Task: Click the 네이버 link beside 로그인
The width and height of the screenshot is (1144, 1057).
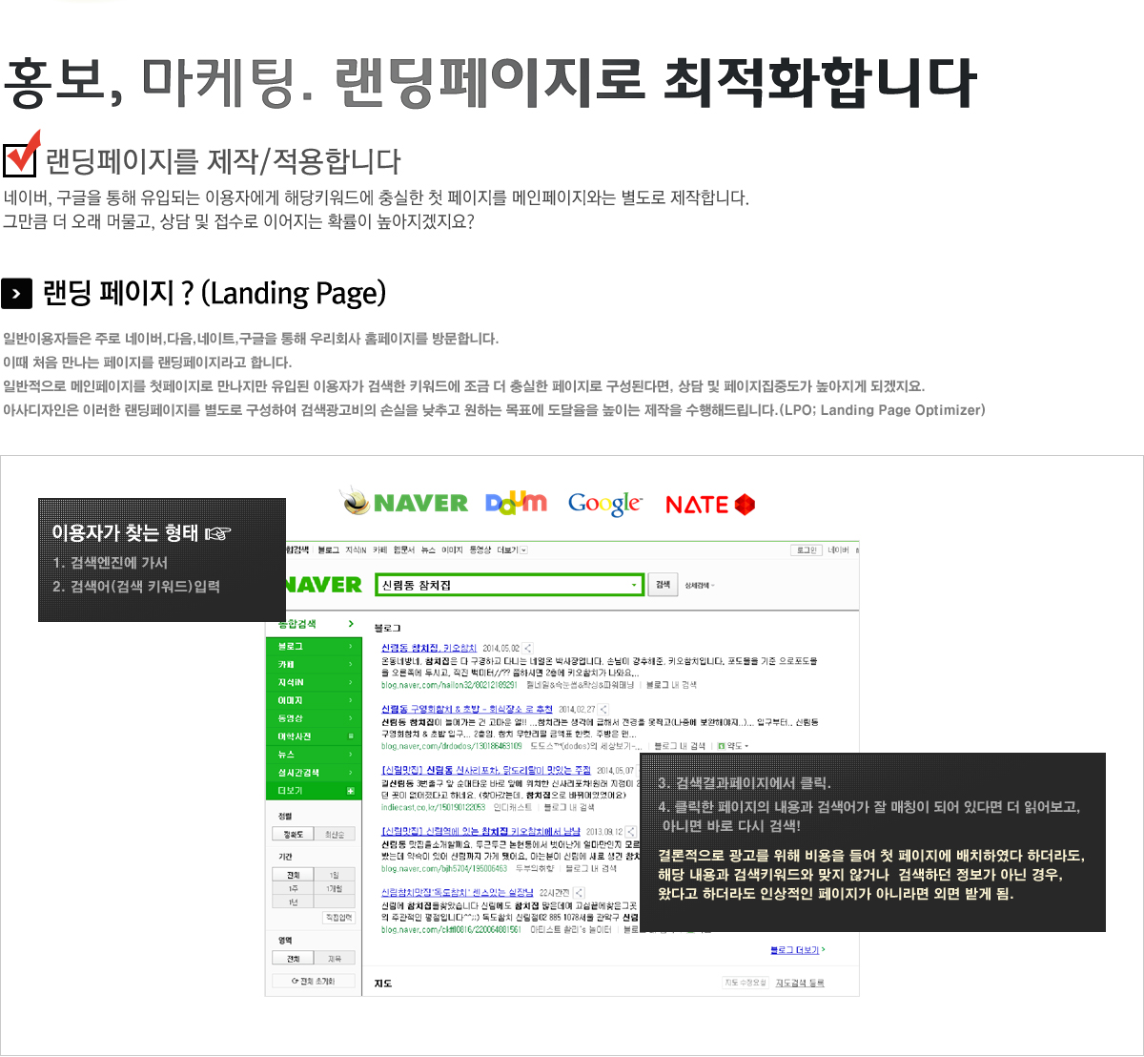Action: coord(838,550)
